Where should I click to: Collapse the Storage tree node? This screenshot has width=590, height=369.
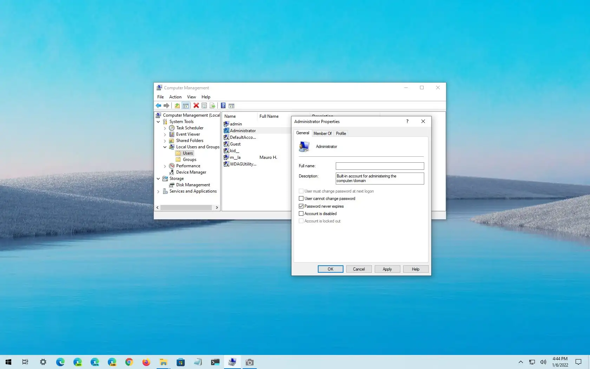(x=158, y=179)
